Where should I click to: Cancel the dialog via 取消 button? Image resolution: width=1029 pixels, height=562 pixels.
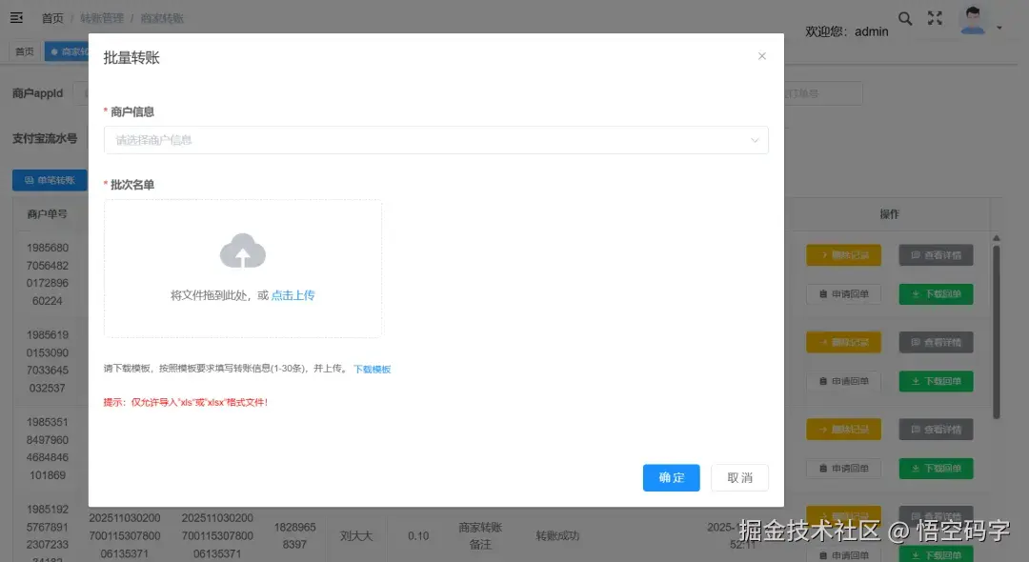[739, 479]
